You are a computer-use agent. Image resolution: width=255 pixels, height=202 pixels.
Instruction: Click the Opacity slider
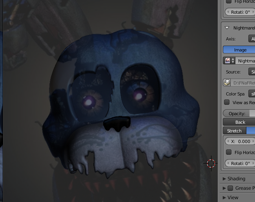coord(239,114)
